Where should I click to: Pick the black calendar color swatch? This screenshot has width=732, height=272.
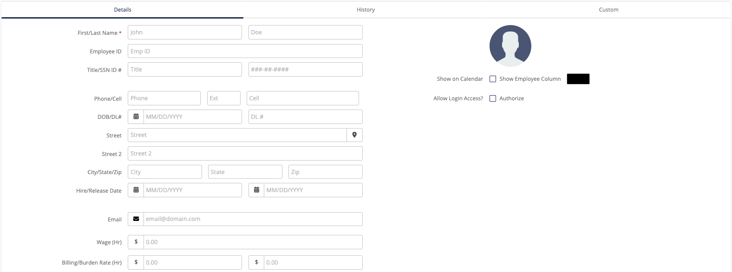point(578,79)
